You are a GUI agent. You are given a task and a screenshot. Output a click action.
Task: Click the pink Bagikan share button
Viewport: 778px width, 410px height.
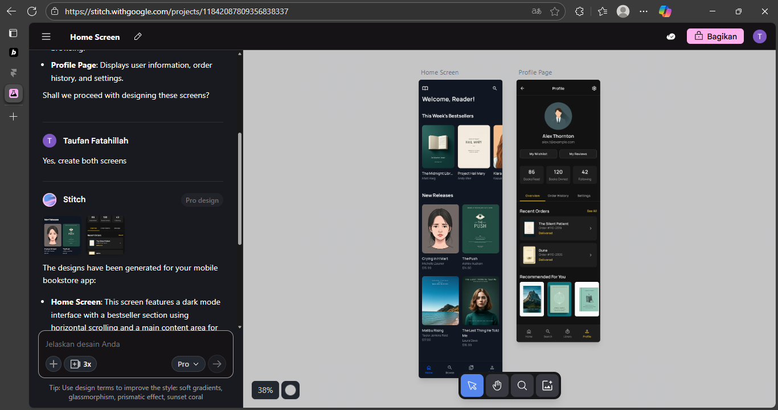pos(715,36)
